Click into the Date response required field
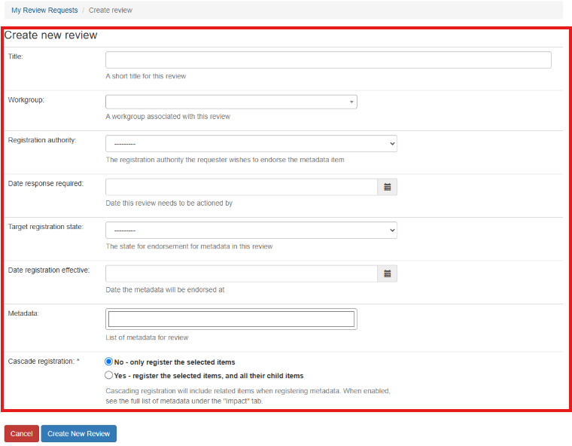572x446 pixels. [x=241, y=187]
